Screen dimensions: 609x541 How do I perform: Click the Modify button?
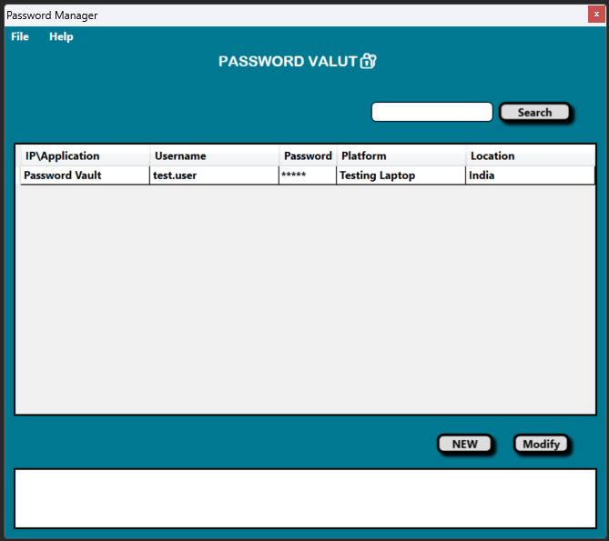point(541,444)
